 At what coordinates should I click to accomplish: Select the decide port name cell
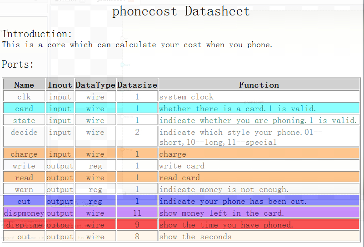click(x=24, y=137)
